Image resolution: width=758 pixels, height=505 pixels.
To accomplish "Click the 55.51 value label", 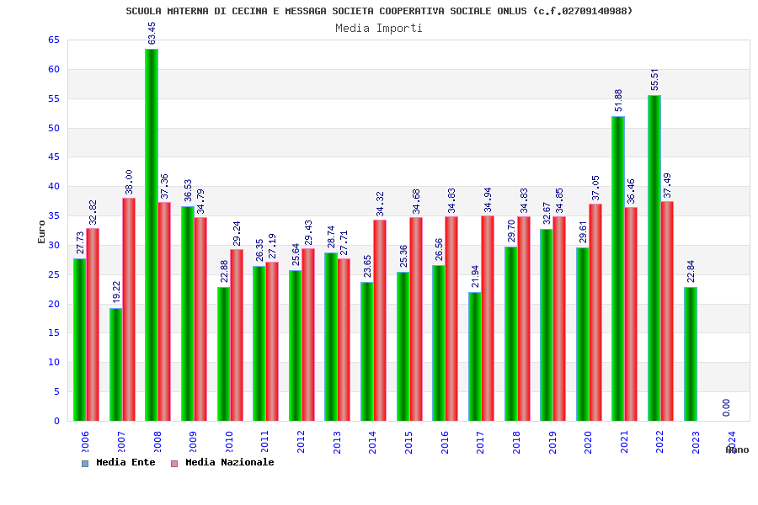I will click(x=654, y=80).
